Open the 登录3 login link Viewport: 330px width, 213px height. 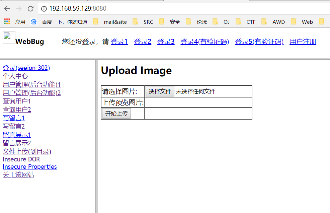[166, 42]
